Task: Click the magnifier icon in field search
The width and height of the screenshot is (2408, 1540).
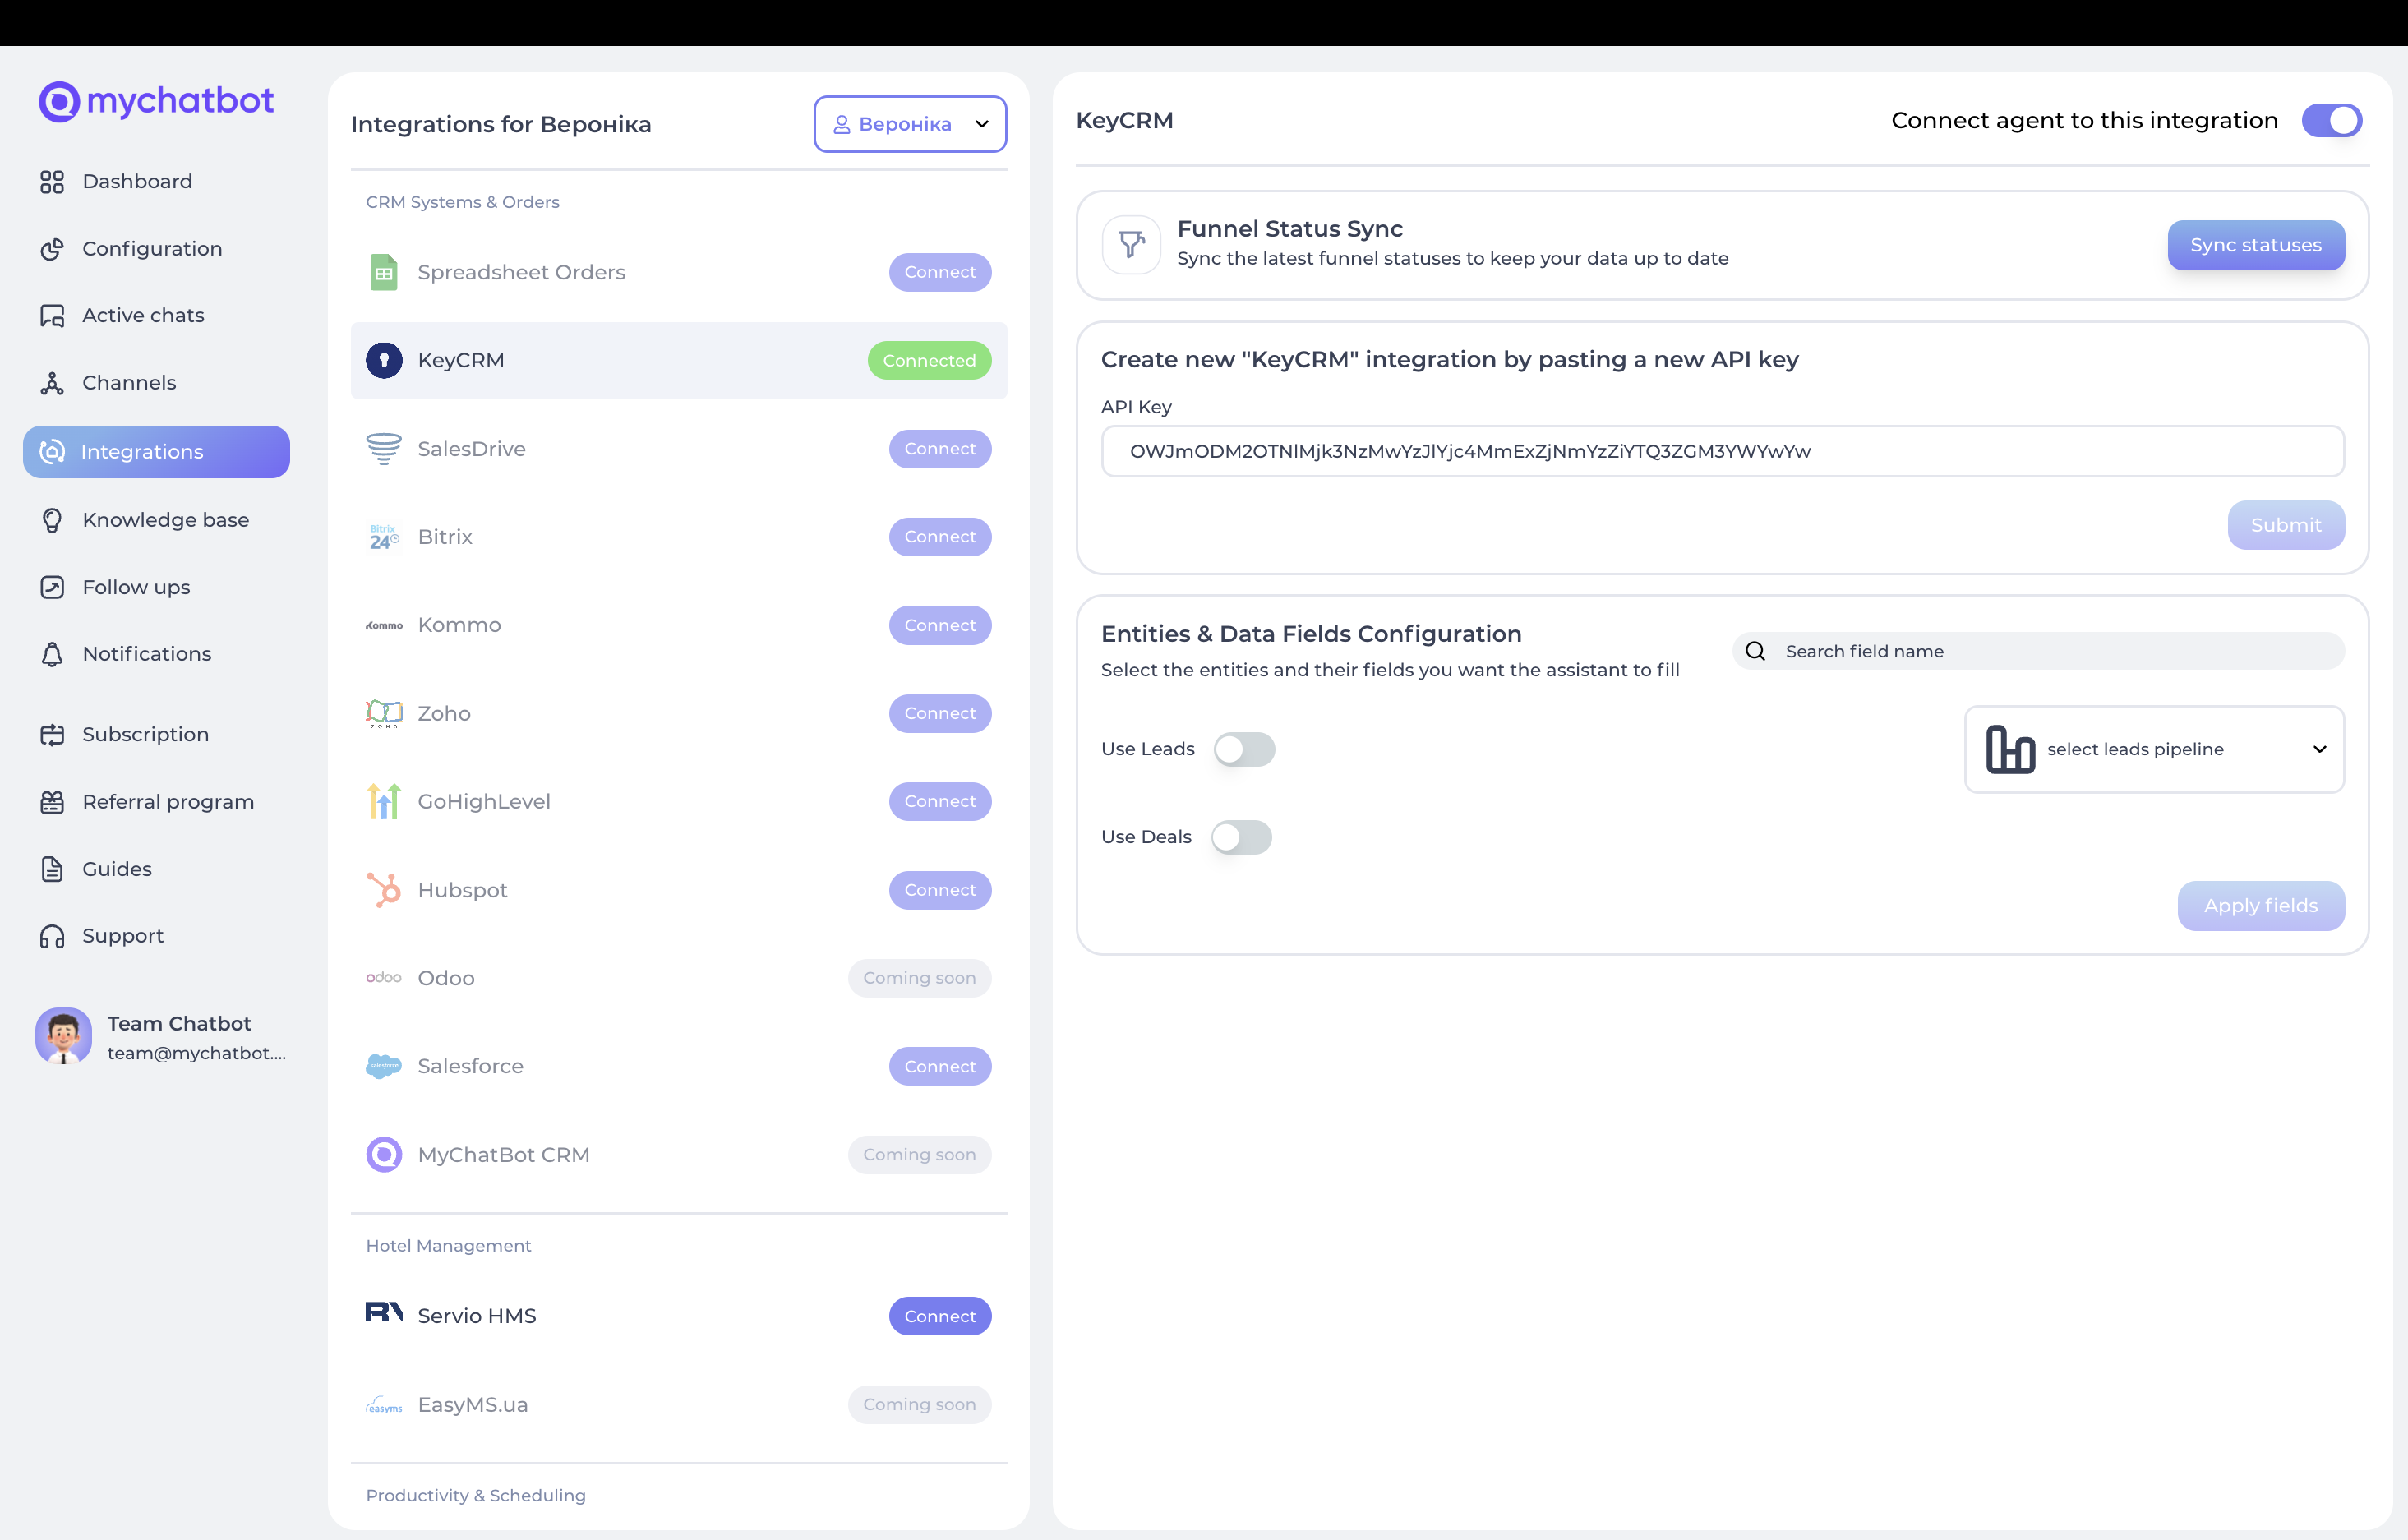Action: point(1755,651)
